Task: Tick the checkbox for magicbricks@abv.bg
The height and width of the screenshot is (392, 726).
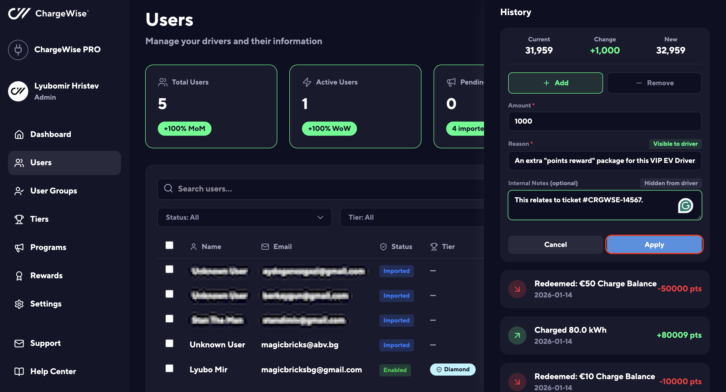Action: [169, 343]
